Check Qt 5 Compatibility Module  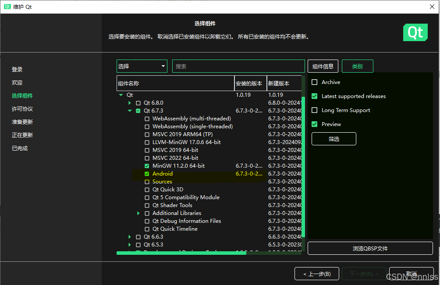tap(147, 197)
